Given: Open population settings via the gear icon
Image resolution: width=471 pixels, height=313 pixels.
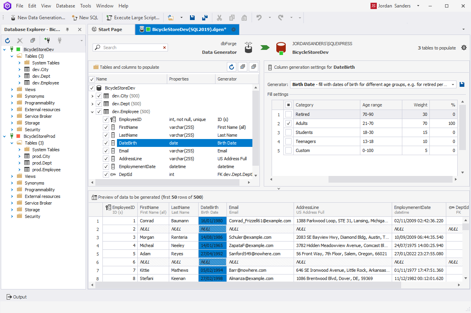Looking at the screenshot, I should (x=464, y=47).
